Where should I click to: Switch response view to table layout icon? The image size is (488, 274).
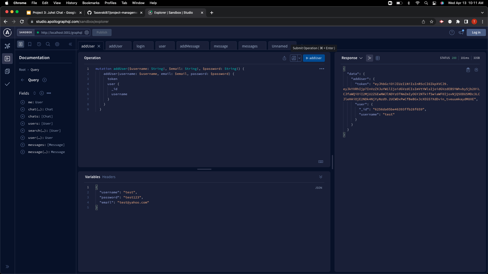tap(378, 58)
